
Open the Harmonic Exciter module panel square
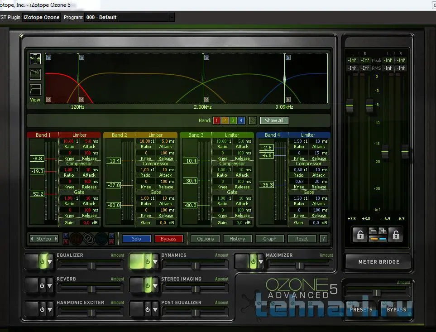click(x=31, y=309)
